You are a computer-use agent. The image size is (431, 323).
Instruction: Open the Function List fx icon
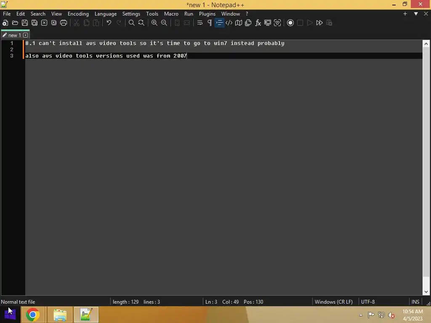click(x=258, y=23)
